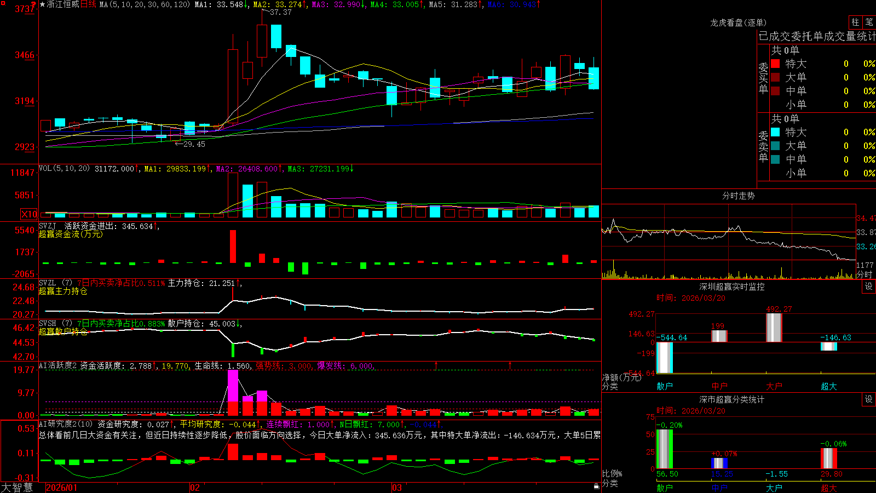This screenshot has height=493, width=876.
Task: Click the red 特大 buy-order color swatch
Action: pos(775,64)
